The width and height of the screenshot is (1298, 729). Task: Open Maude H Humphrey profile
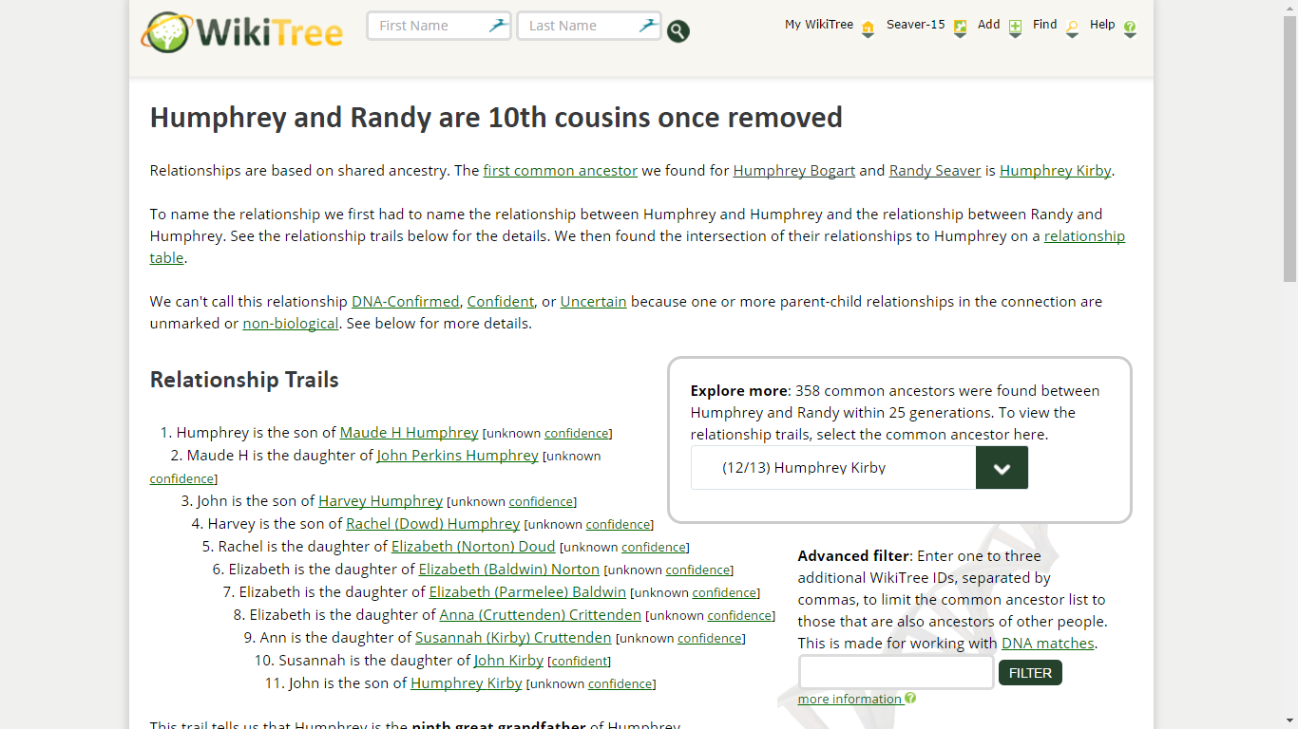(x=409, y=433)
